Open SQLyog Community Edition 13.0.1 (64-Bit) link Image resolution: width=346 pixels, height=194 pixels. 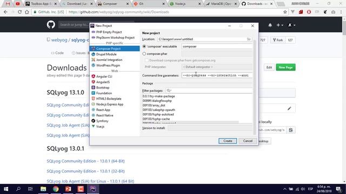pyautogui.click(x=85, y=161)
